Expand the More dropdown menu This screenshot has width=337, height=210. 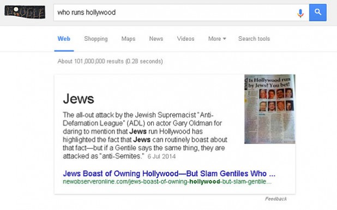click(x=217, y=39)
